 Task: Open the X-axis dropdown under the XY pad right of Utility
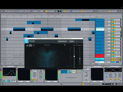(48, 82)
